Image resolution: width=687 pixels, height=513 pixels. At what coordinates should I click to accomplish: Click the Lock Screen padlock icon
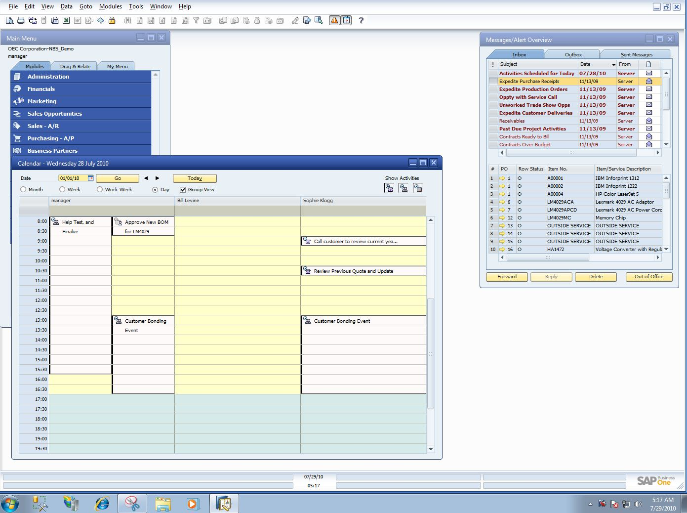[112, 20]
